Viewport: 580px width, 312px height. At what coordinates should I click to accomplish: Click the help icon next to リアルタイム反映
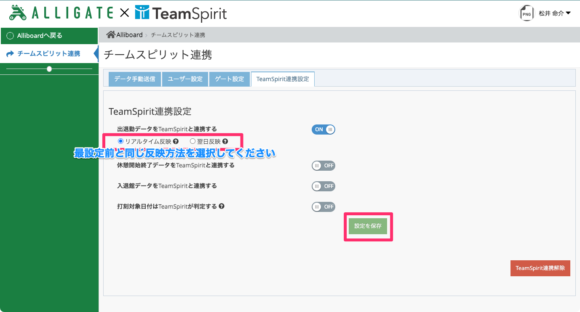pyautogui.click(x=176, y=142)
